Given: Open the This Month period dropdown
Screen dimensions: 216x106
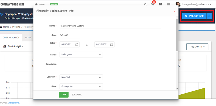Looking at the screenshot, I should click(x=197, y=47).
